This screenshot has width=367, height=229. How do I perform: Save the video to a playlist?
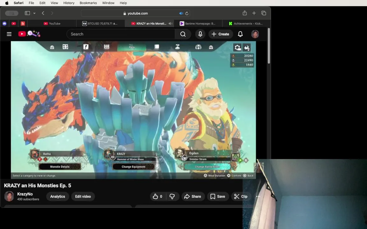pos(218,197)
